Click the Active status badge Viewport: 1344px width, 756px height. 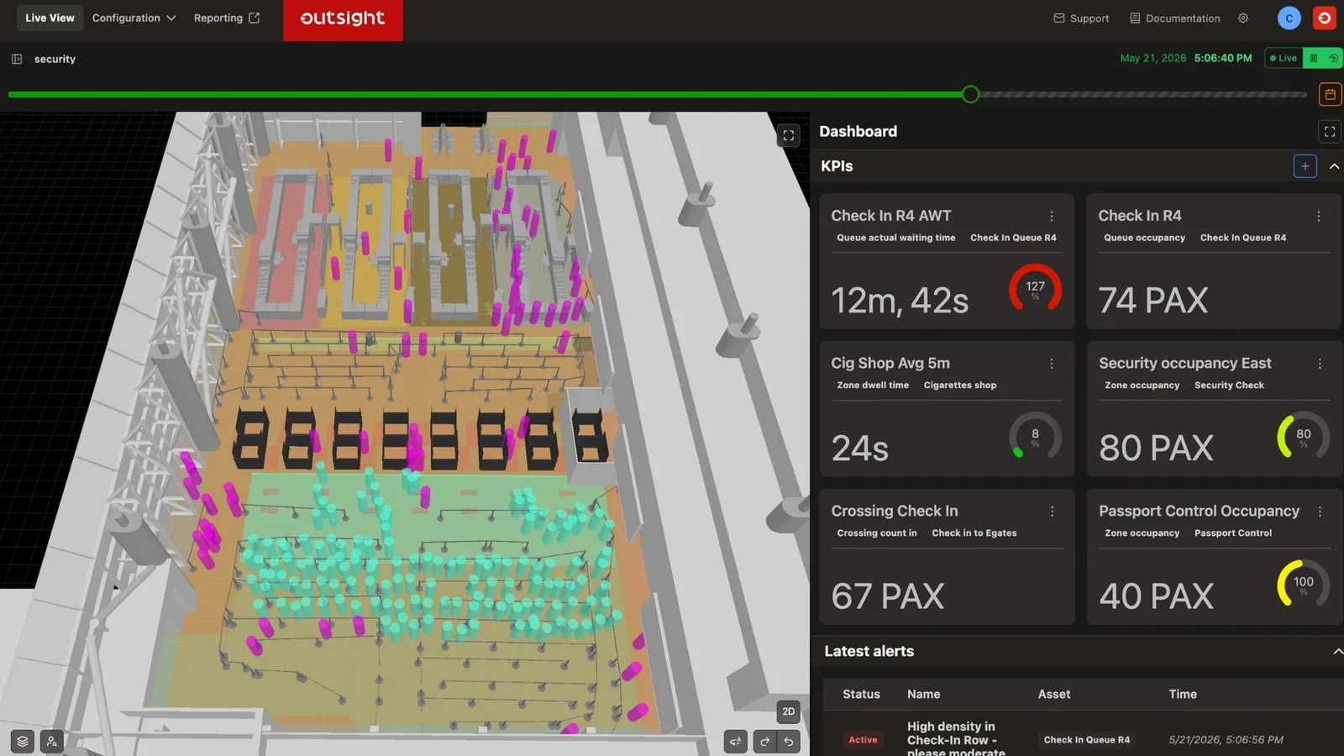coord(863,740)
